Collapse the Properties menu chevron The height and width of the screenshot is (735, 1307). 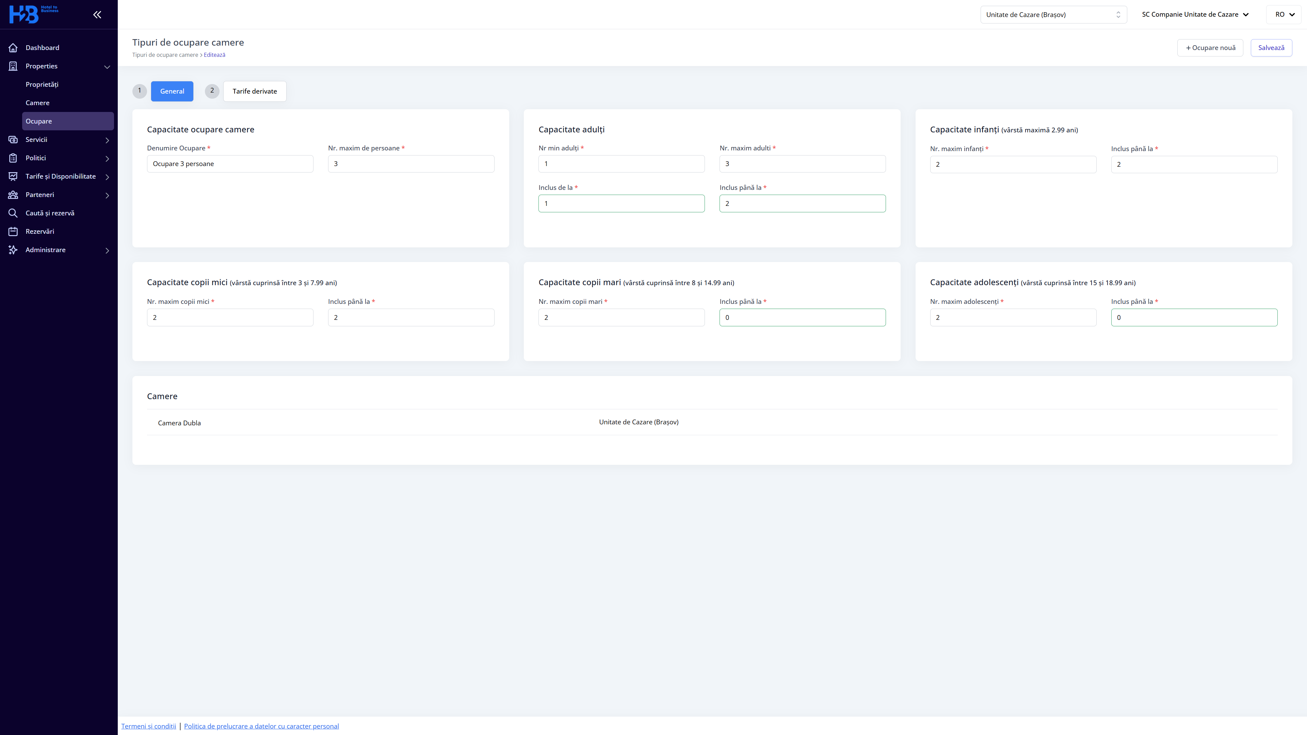[107, 67]
